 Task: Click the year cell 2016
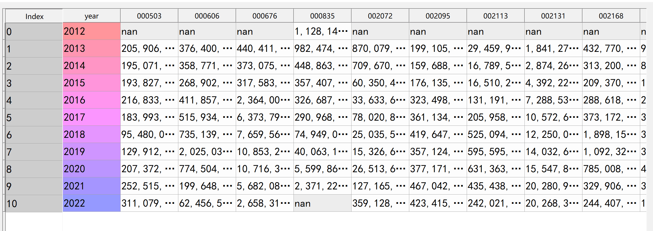92,100
